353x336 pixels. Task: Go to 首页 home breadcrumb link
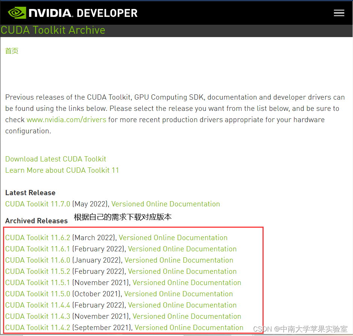click(12, 51)
